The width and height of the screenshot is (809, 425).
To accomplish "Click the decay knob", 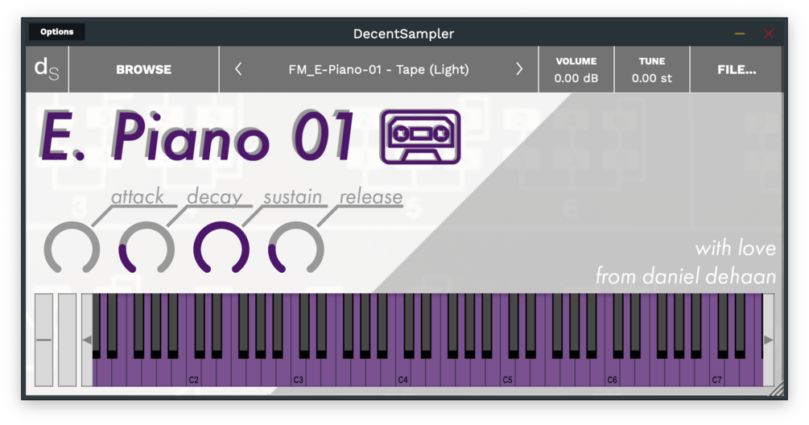I will pos(147,249).
